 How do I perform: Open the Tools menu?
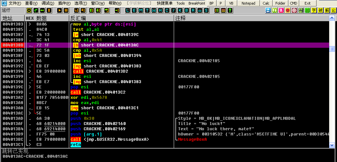click(x=181, y=3)
